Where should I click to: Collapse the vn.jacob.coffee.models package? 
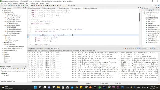(x=4, y=25)
